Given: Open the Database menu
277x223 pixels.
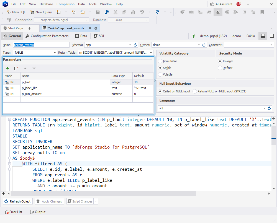Looking at the screenshot, I should pyautogui.click(x=46, y=4).
